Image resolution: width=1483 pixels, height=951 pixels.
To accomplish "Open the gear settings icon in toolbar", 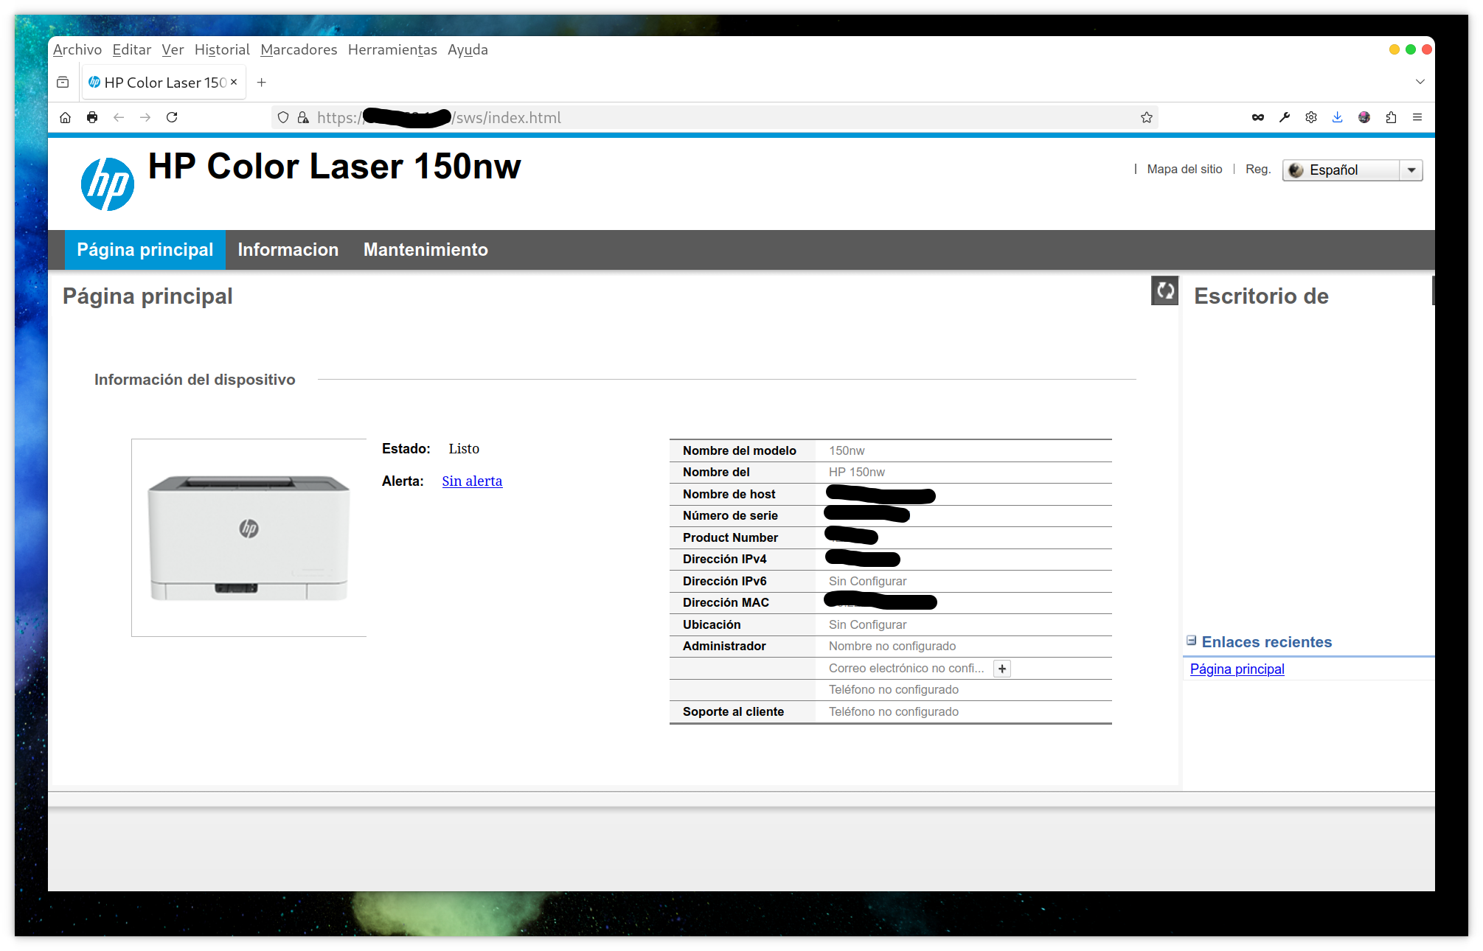I will [1311, 117].
